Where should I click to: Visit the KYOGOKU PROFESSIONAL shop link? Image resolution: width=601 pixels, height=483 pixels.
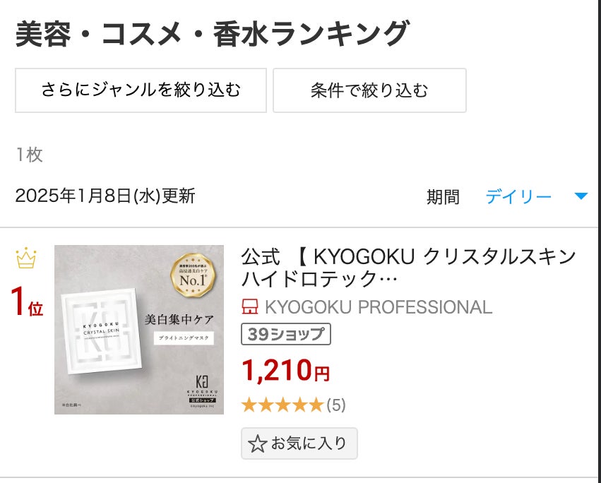pos(378,307)
